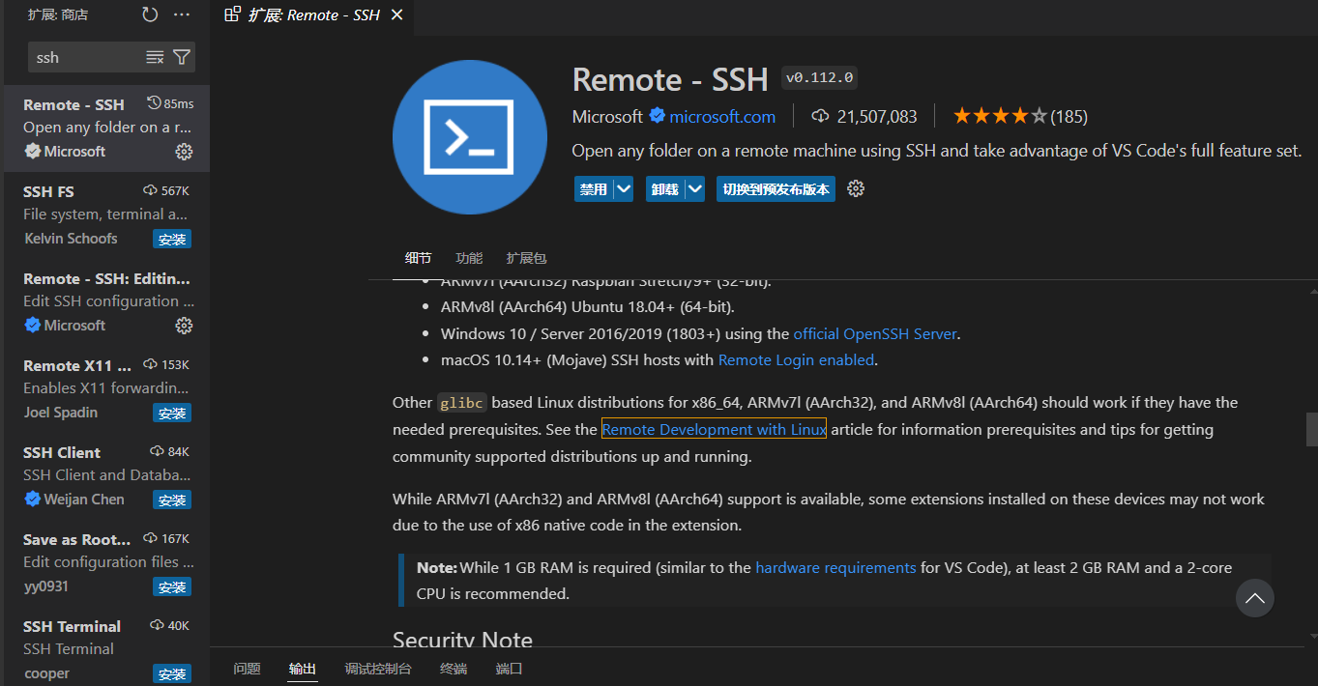Image resolution: width=1318 pixels, height=686 pixels.
Task: Install the SSH FS extension
Action: 172,240
